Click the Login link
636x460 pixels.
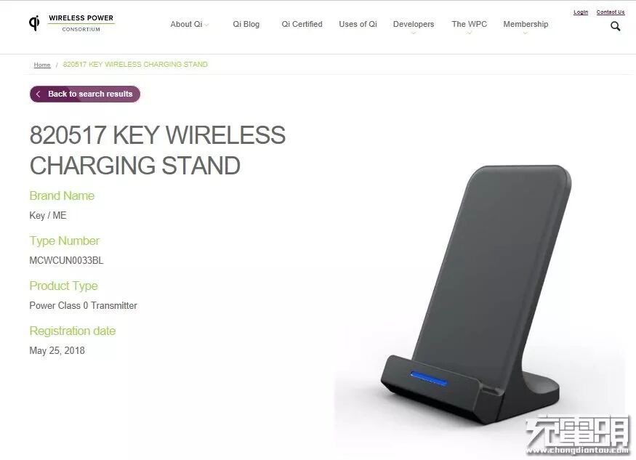point(581,12)
